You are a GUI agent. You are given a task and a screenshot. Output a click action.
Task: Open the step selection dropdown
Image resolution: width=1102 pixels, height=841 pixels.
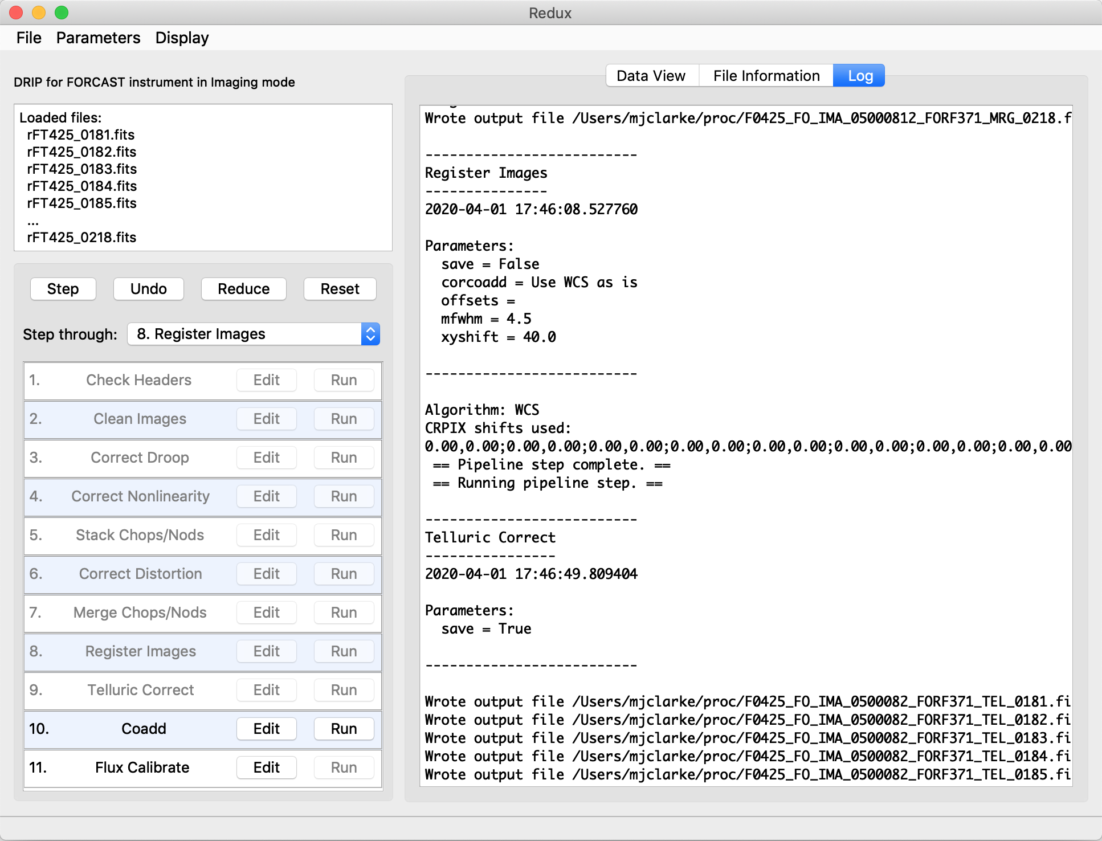click(245, 334)
